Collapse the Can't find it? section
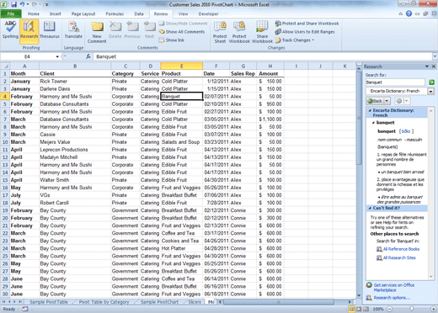Image resolution: width=438 pixels, height=313 pixels. [370, 208]
